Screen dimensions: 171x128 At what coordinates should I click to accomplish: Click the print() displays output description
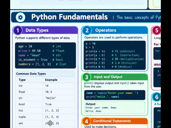point(114,85)
